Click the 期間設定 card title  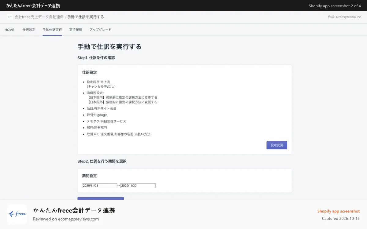[89, 176]
